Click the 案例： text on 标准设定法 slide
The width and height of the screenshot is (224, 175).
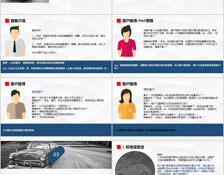point(161,155)
